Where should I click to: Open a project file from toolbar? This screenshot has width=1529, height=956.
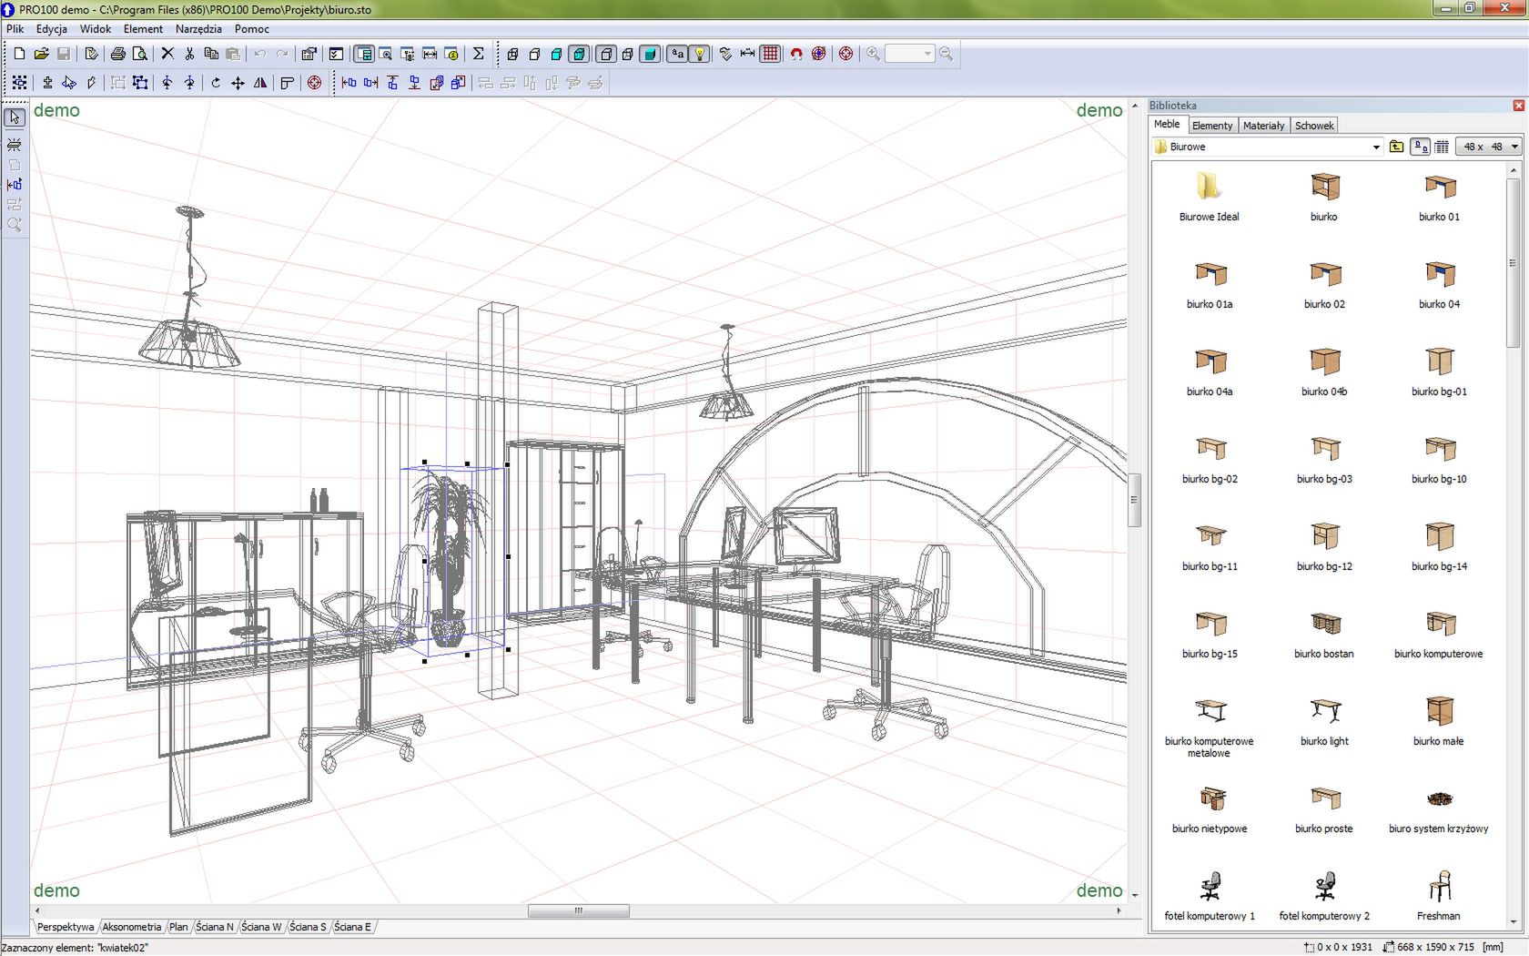point(41,54)
